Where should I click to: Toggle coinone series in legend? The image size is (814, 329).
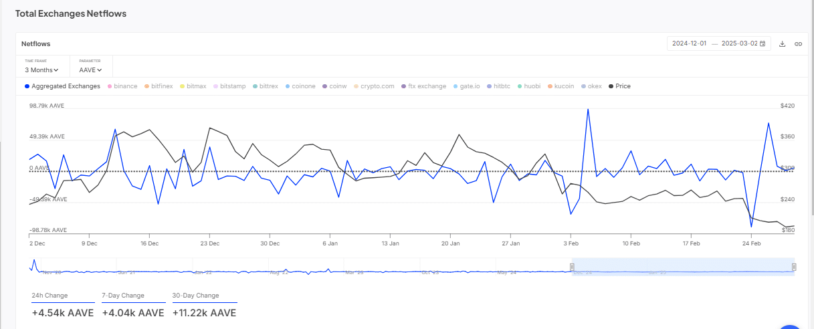pyautogui.click(x=300, y=86)
